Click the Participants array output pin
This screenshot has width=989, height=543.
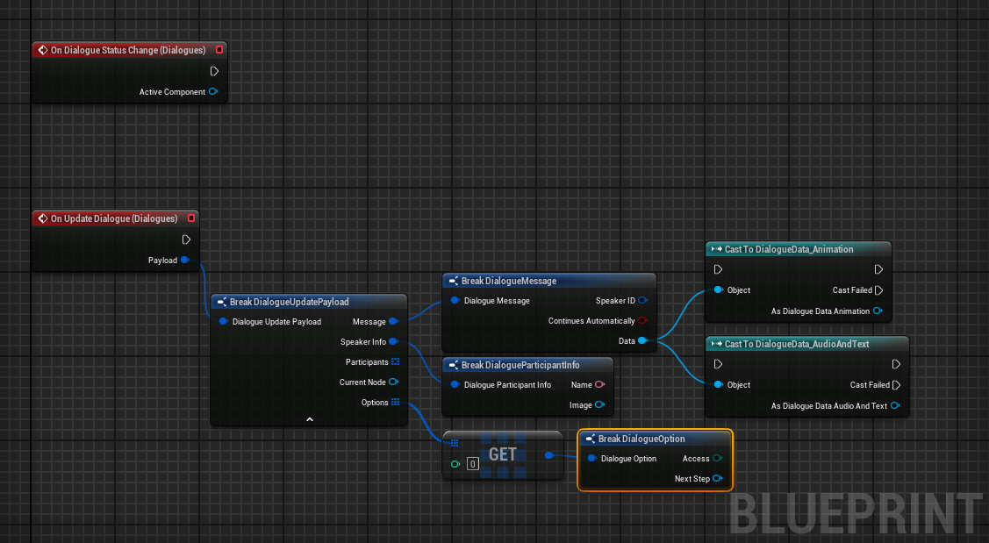tap(395, 361)
